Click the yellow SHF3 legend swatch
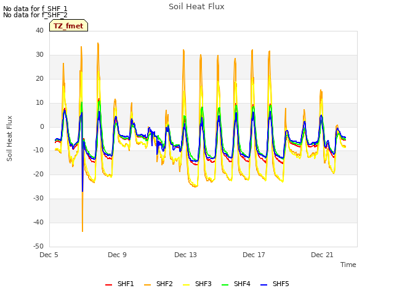Image resolution: width=394 pixels, height=296 pixels. pyautogui.click(x=186, y=285)
